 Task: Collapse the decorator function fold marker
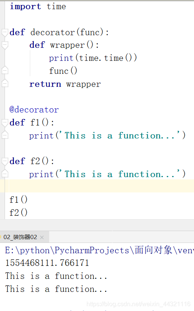point(5,33)
